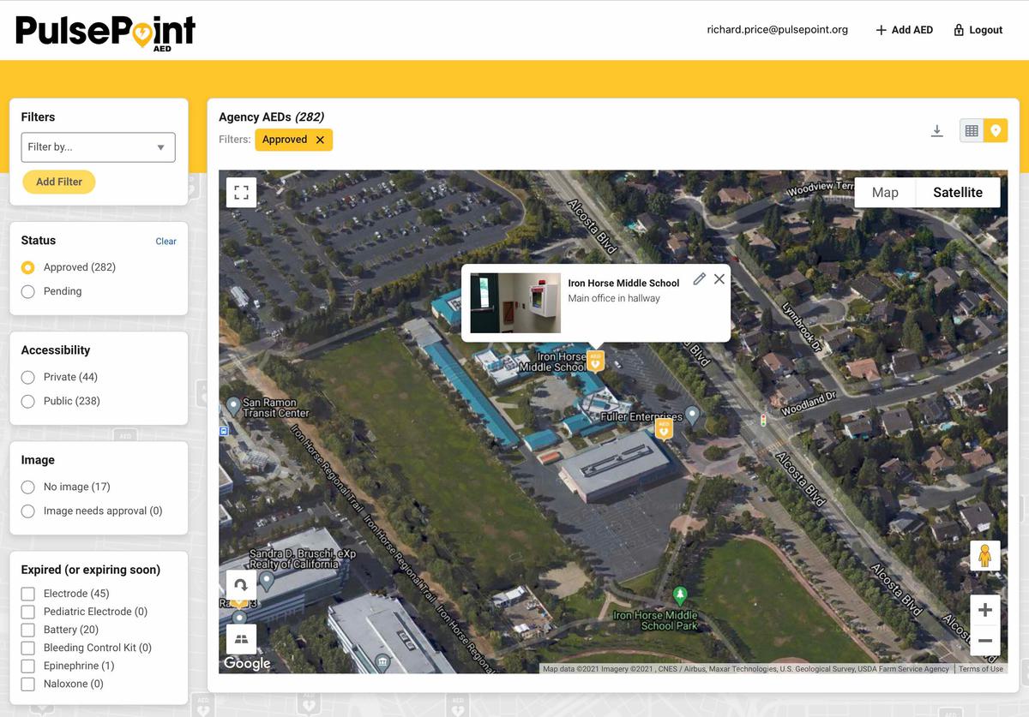Close the Iron Horse Middle School popup
This screenshot has width=1029, height=717.
pos(719,279)
